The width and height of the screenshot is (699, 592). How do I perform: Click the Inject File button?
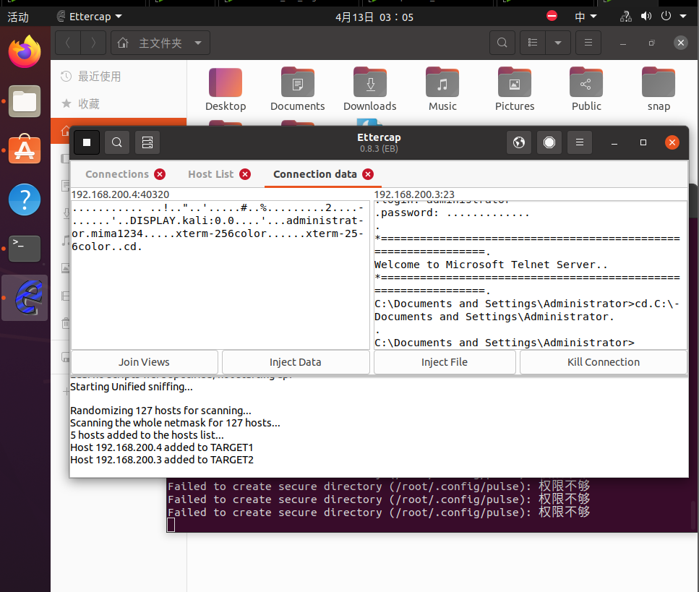click(x=445, y=362)
